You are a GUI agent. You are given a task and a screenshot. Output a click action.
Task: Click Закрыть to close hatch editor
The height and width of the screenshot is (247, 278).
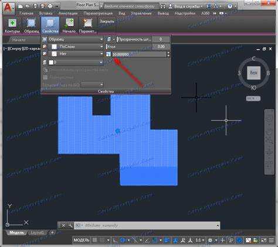click(x=107, y=22)
